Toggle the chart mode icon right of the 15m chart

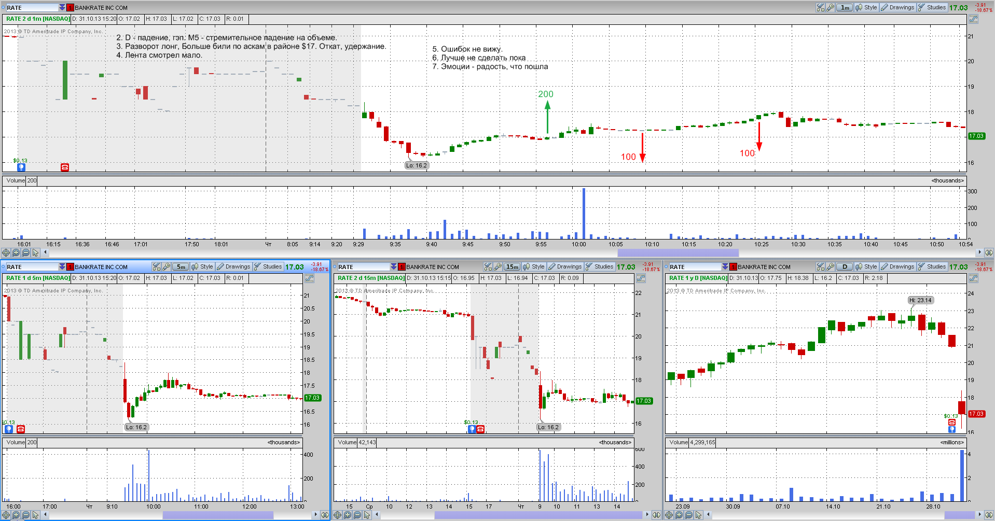(x=641, y=278)
